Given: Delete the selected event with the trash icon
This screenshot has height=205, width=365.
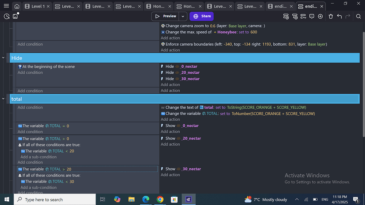Looking at the screenshot, I should [330, 16].
